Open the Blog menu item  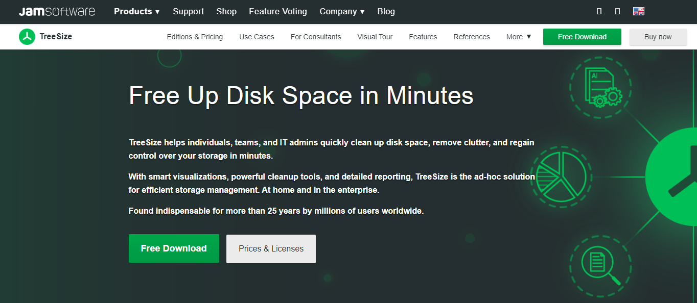[386, 11]
